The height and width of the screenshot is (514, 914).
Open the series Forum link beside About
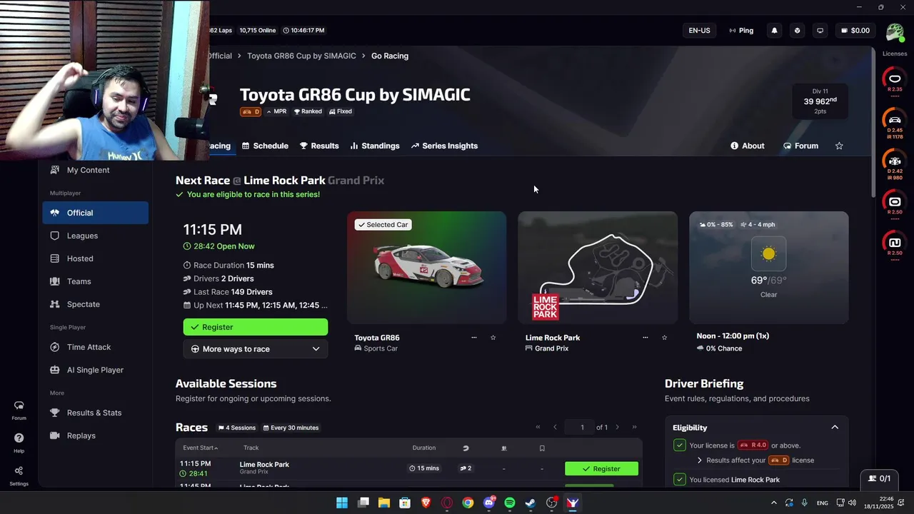[x=800, y=146]
